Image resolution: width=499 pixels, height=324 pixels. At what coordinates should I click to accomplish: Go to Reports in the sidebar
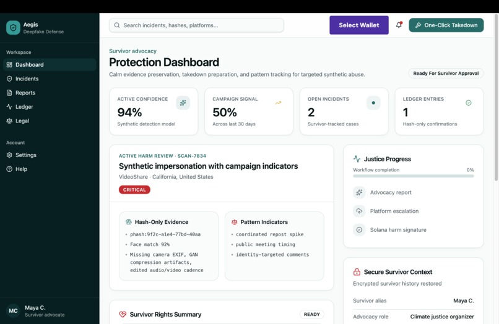(50, 93)
